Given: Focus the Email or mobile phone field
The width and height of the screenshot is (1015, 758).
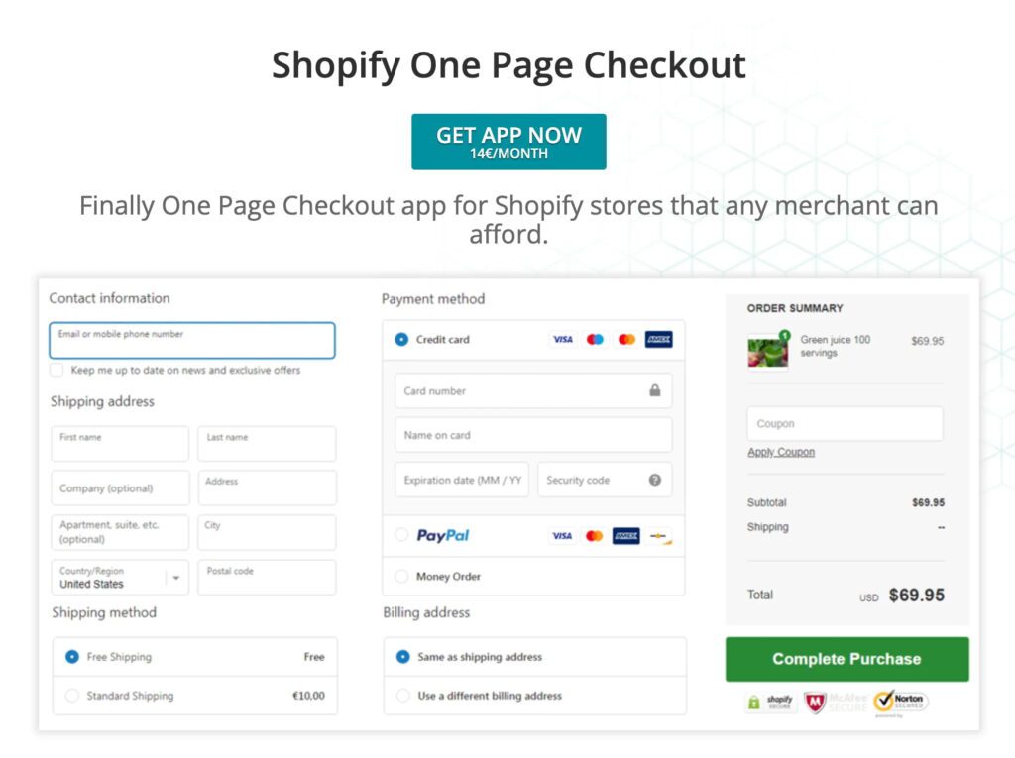Looking at the screenshot, I should point(192,341).
